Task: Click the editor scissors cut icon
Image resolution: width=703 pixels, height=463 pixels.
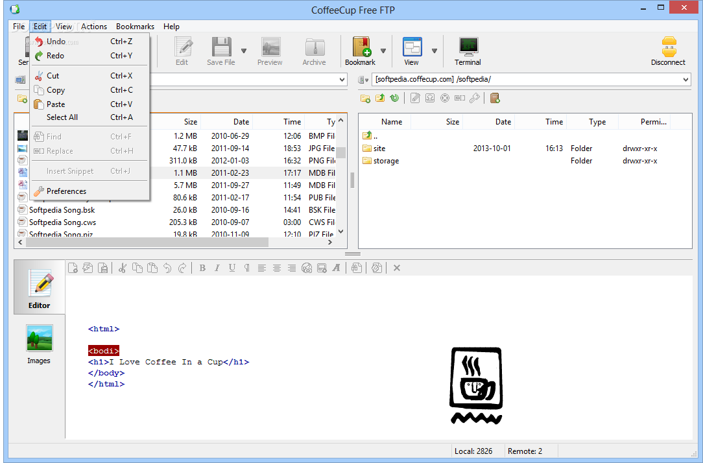Action: tap(123, 268)
